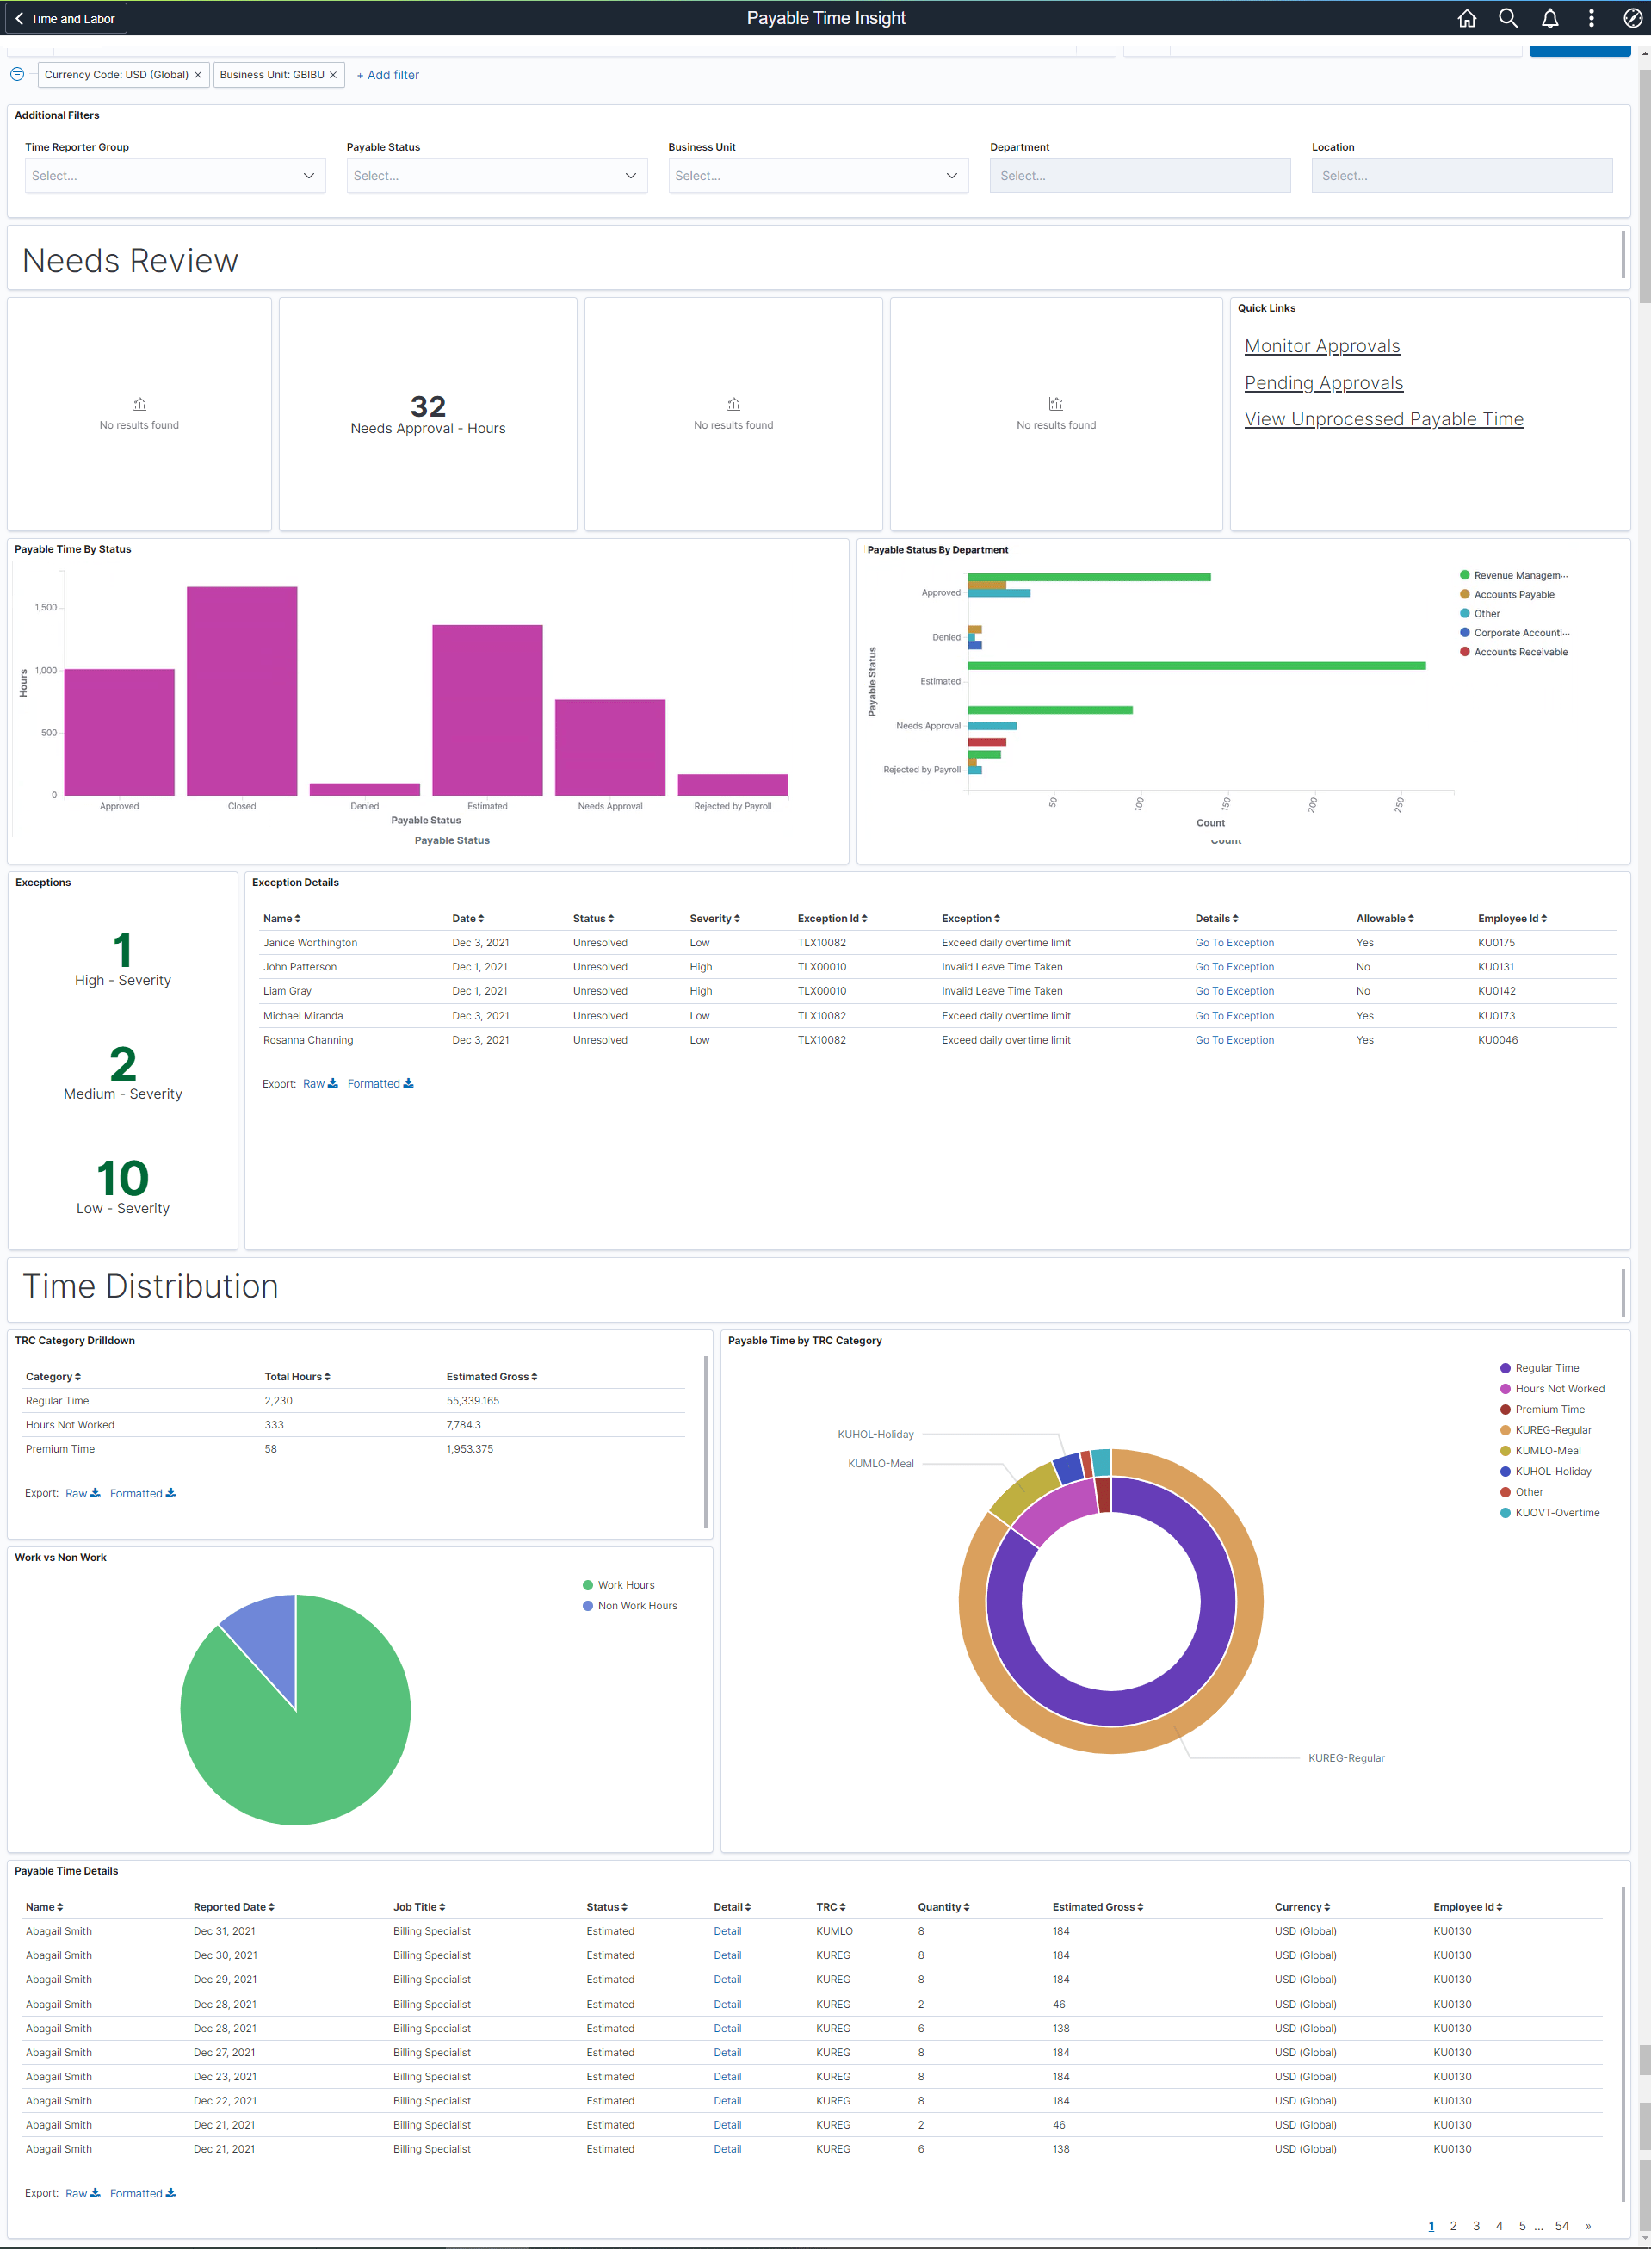Download Formatted export of Payable Time Details
This screenshot has height=2268, width=1651.
pyautogui.click(x=142, y=2193)
